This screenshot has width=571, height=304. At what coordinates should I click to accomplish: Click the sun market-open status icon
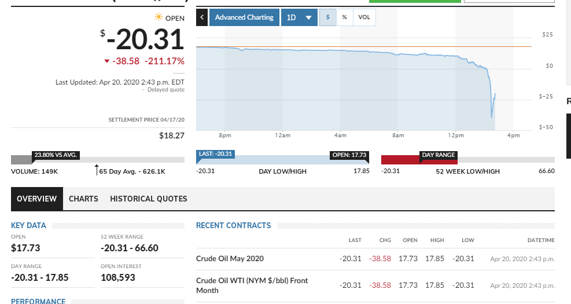158,18
